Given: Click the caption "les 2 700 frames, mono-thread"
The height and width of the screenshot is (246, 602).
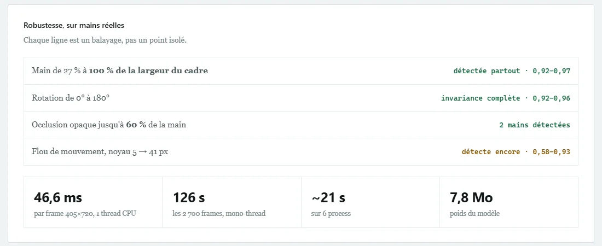Looking at the screenshot, I should click(x=219, y=213).
